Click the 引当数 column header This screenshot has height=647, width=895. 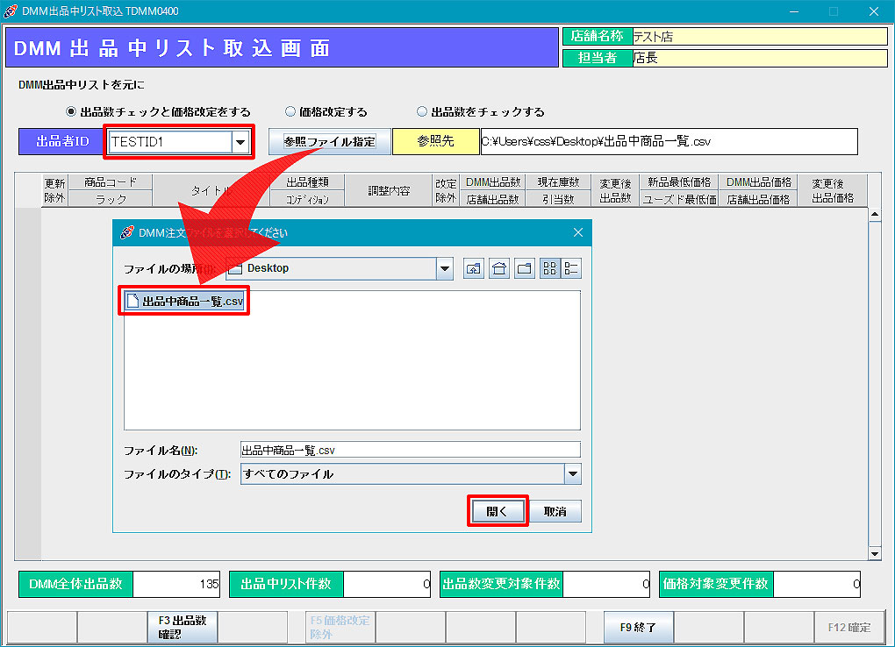coord(558,199)
